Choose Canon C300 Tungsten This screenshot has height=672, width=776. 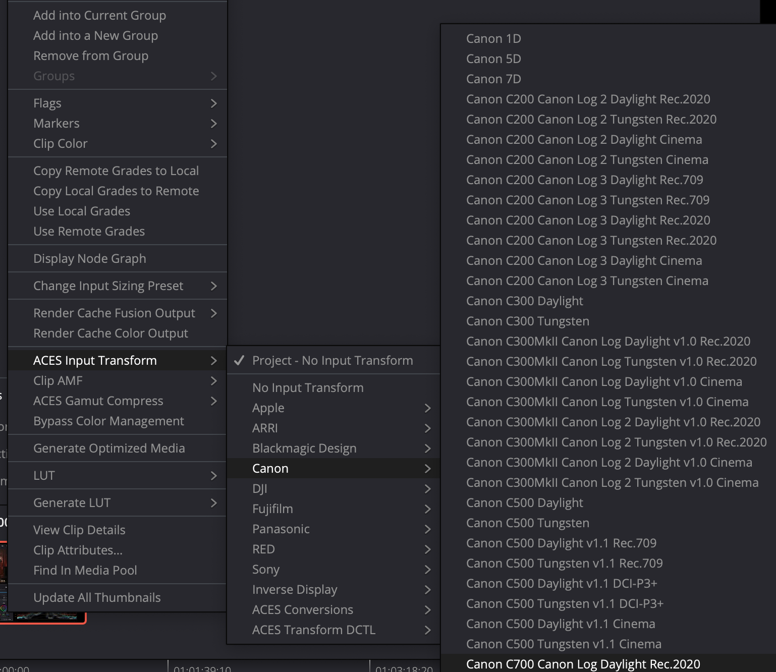pos(608,321)
